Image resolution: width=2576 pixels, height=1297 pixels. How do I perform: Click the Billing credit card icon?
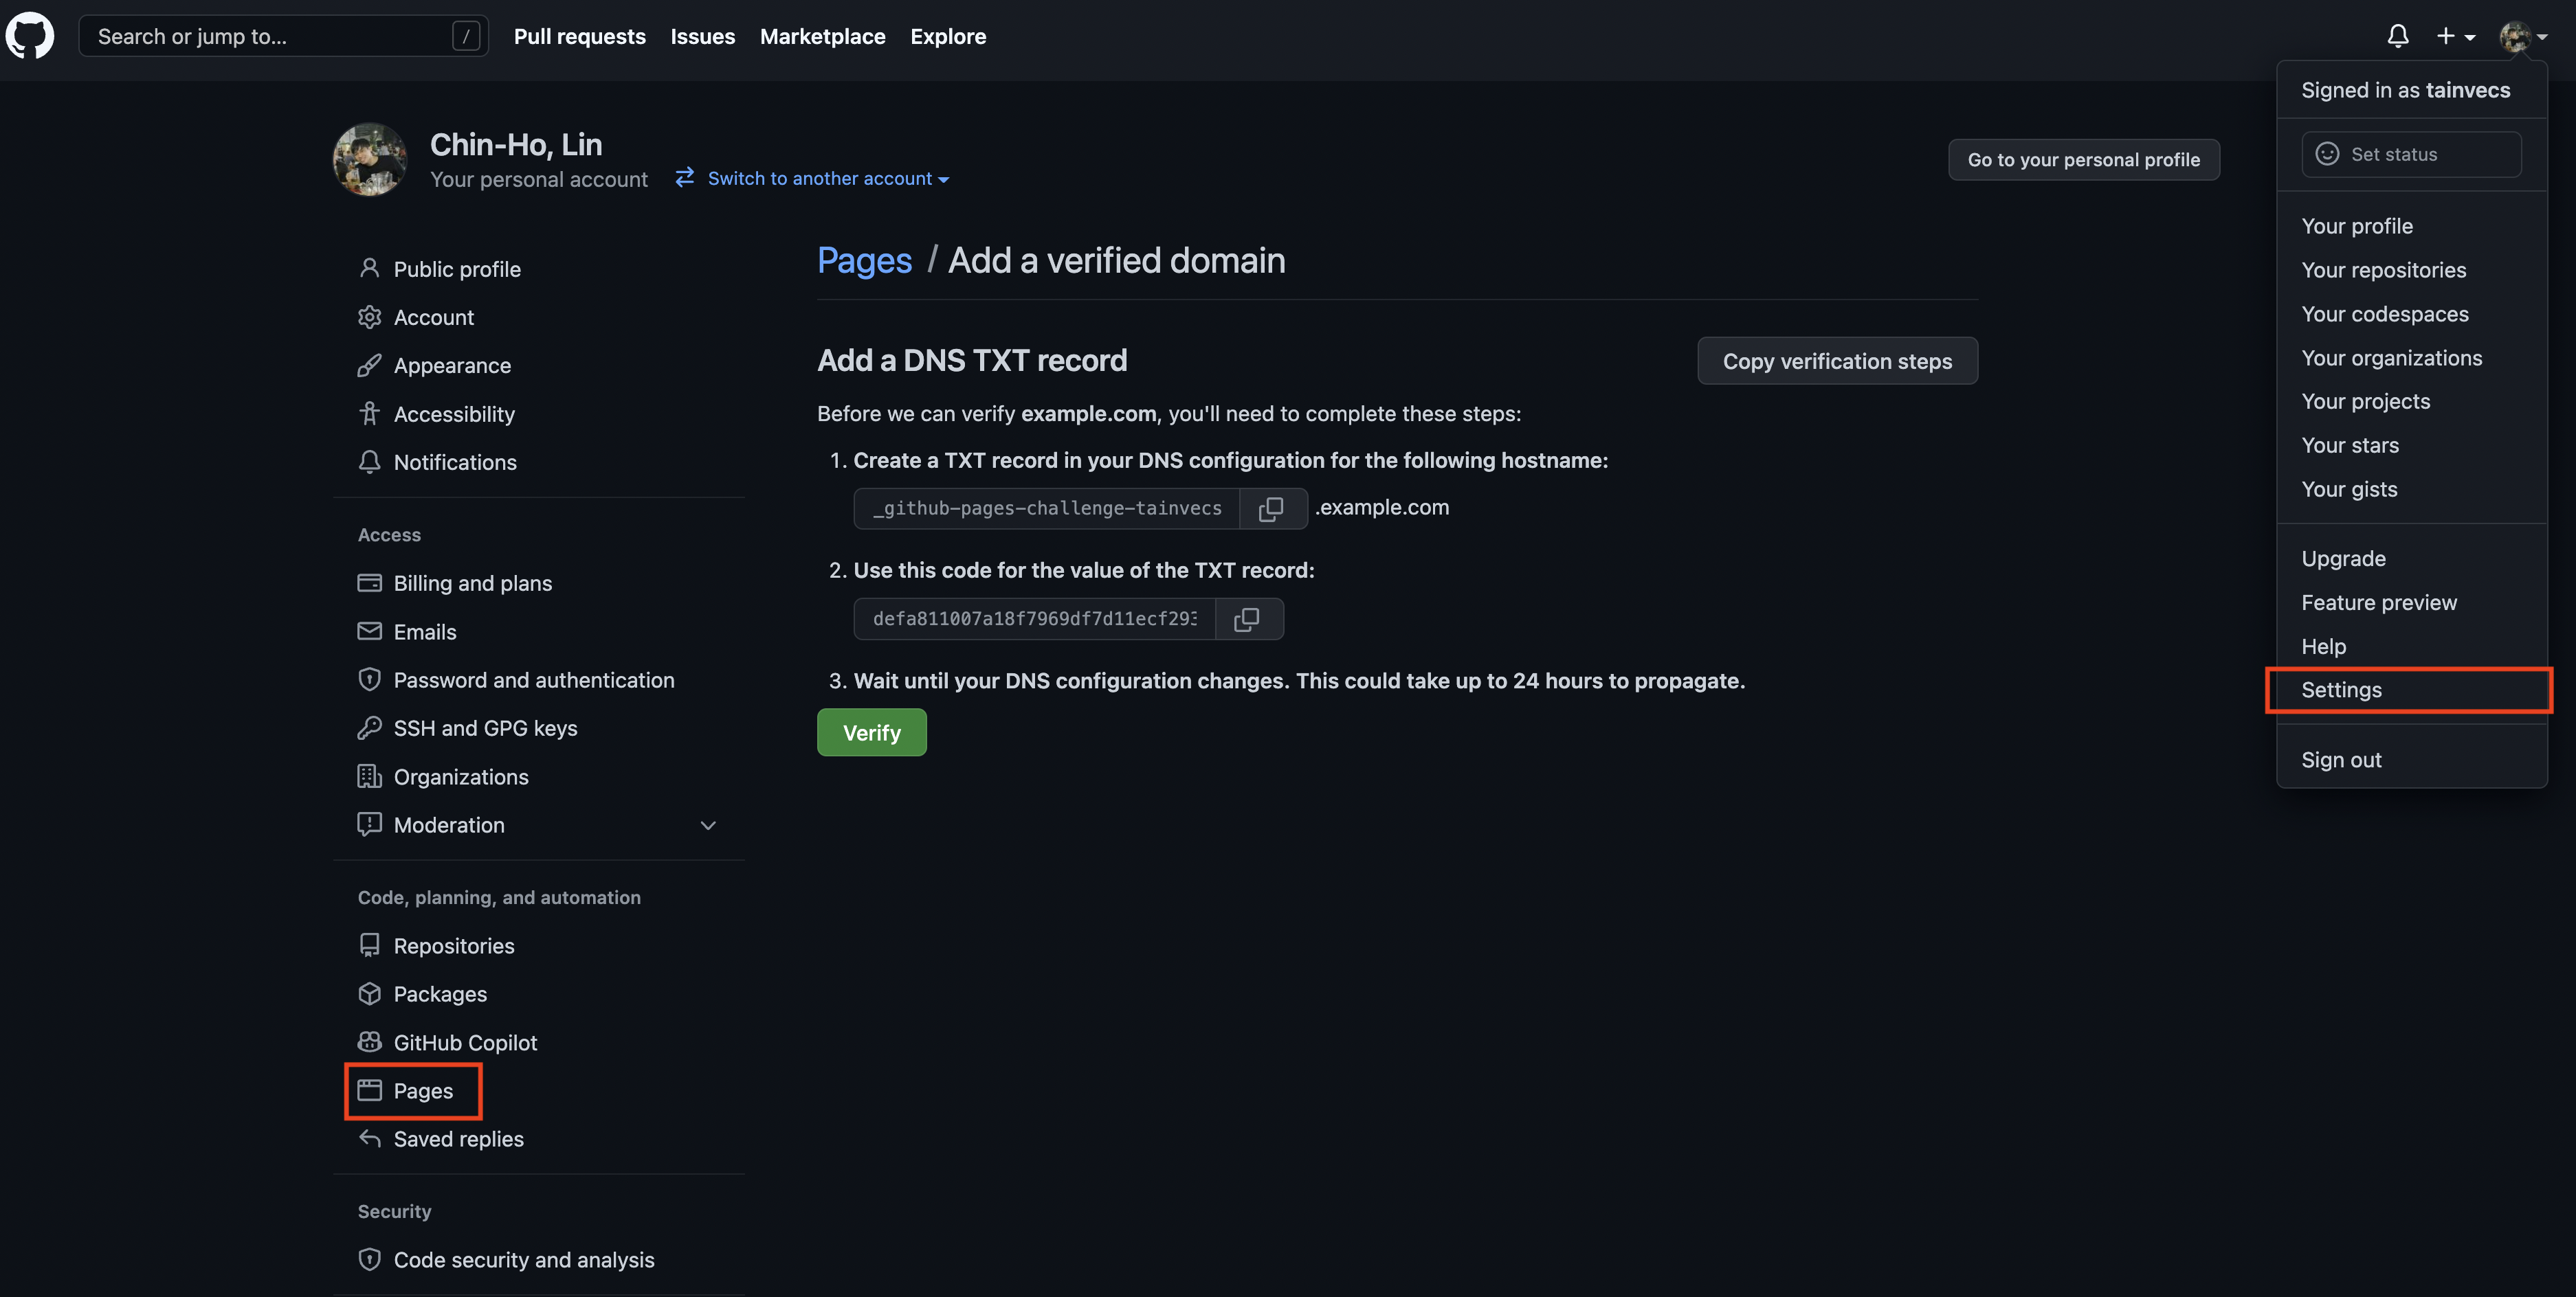(369, 583)
